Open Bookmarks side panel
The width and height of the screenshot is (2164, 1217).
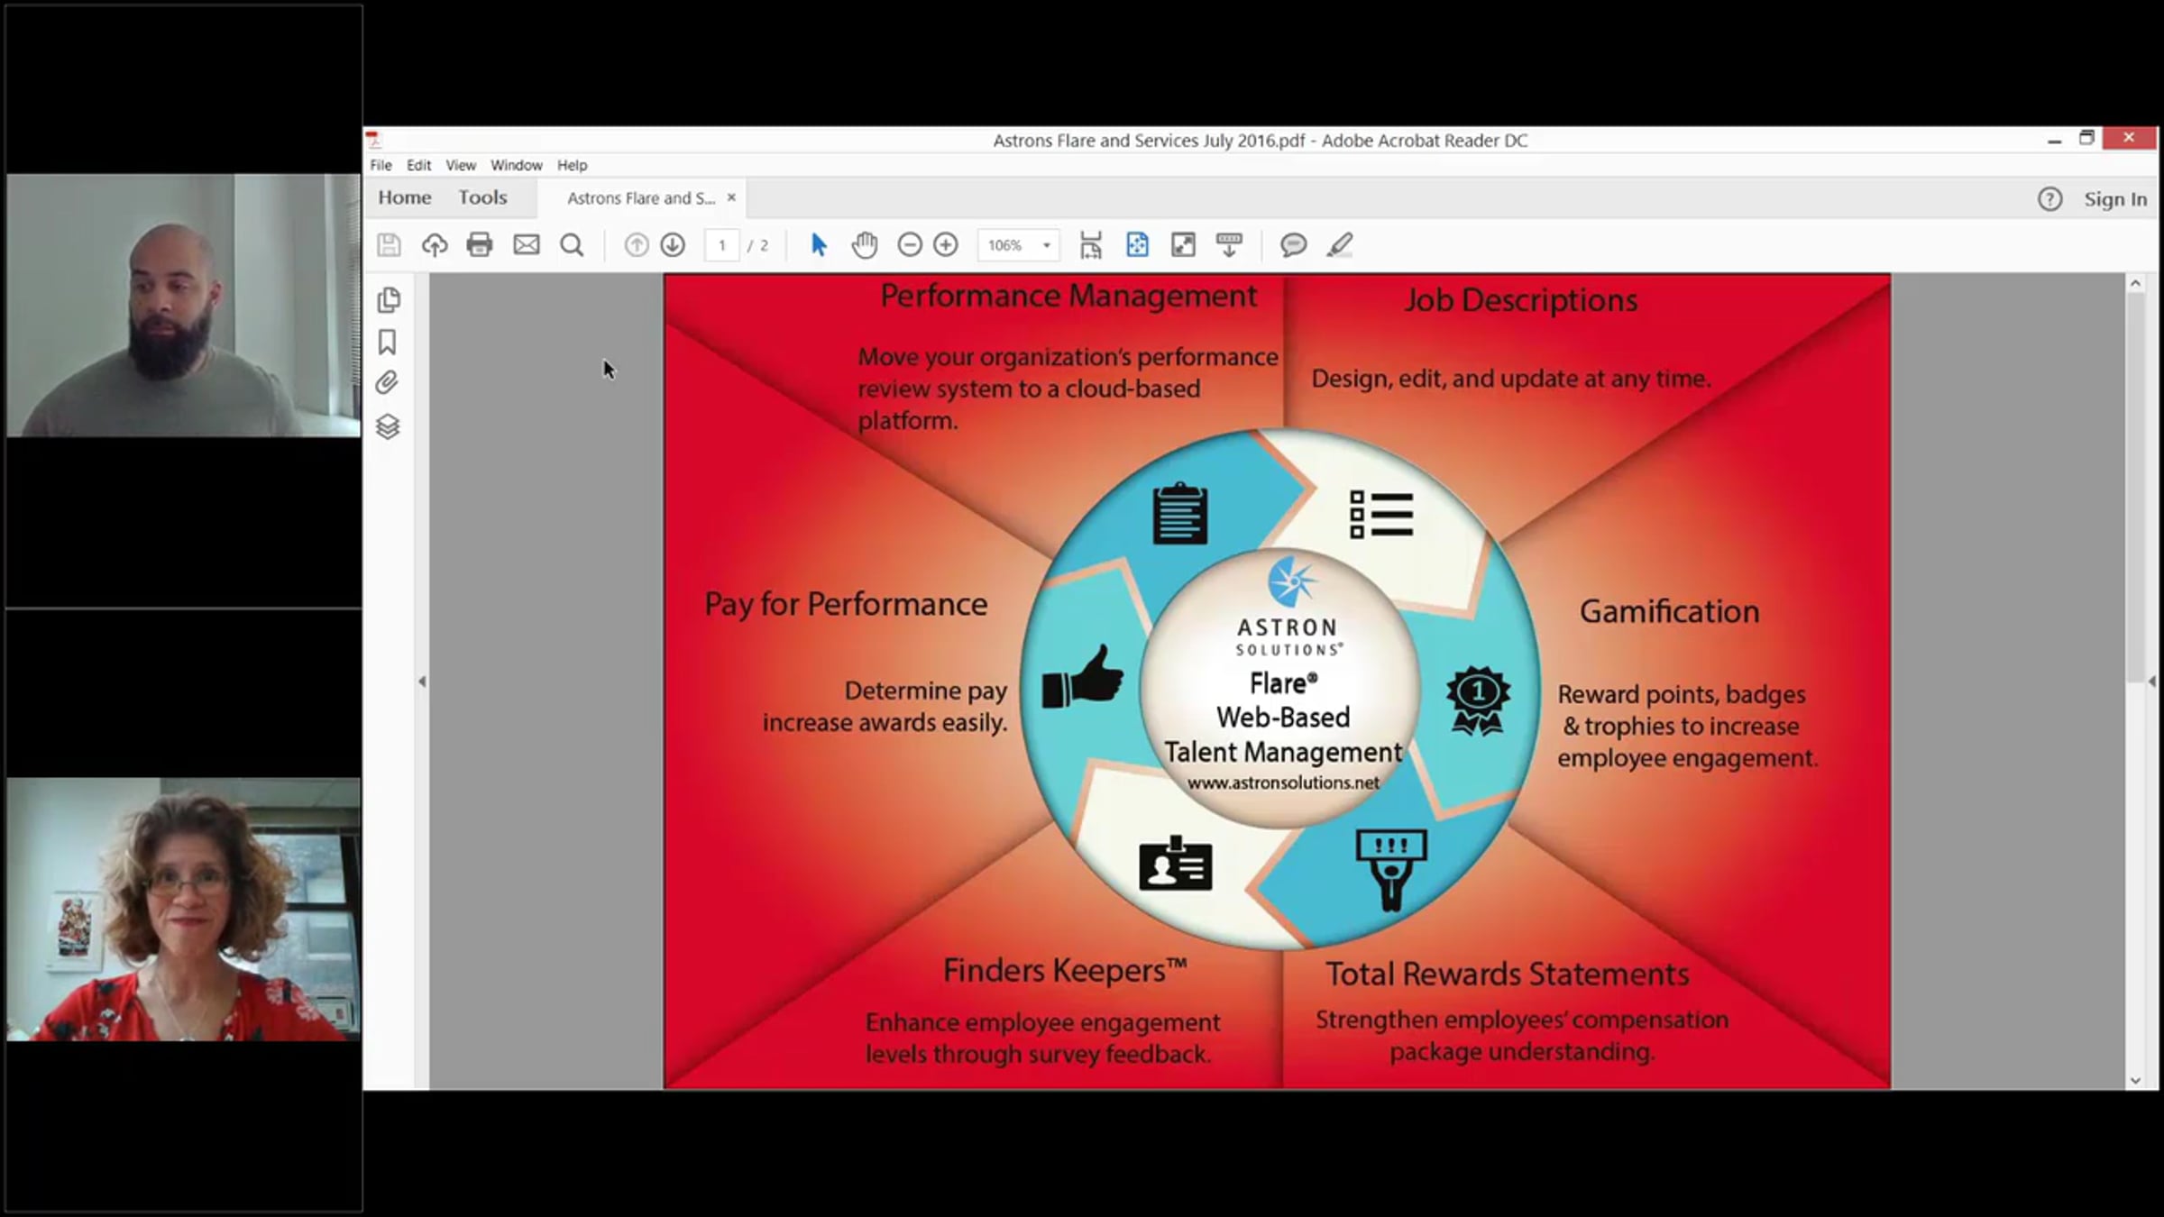point(388,343)
